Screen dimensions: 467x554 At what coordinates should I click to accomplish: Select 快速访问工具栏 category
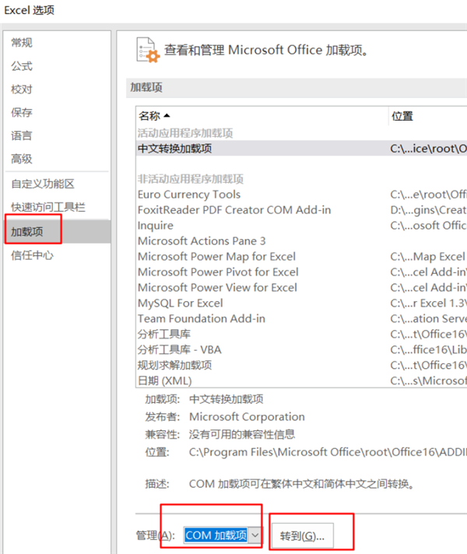[48, 207]
